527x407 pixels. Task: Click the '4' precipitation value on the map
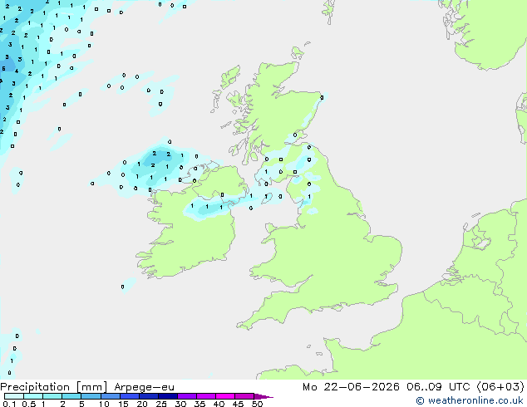[16, 71]
